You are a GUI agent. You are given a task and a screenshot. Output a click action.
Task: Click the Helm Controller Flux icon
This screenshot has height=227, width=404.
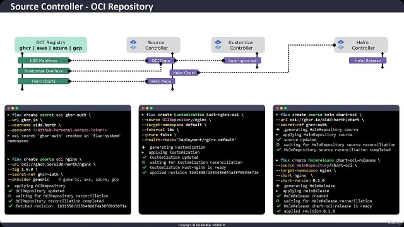[341, 45]
